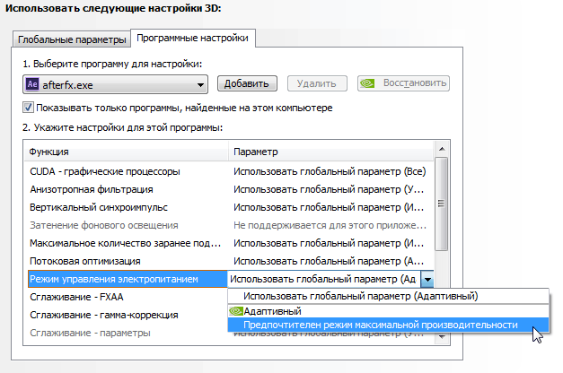Open the afterfx.exe program dropdown
Image resolution: width=563 pixels, height=373 pixels.
[x=115, y=84]
